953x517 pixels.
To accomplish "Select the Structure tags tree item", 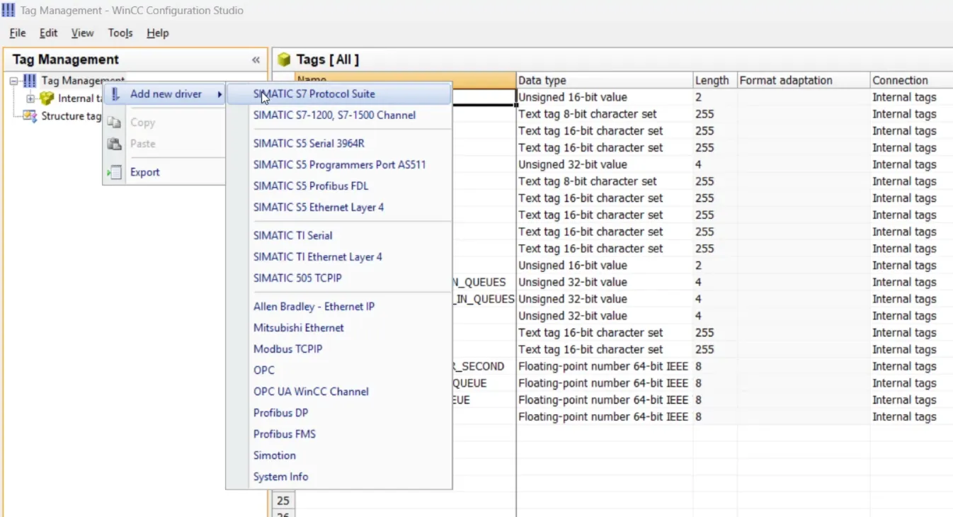I will pos(71,116).
